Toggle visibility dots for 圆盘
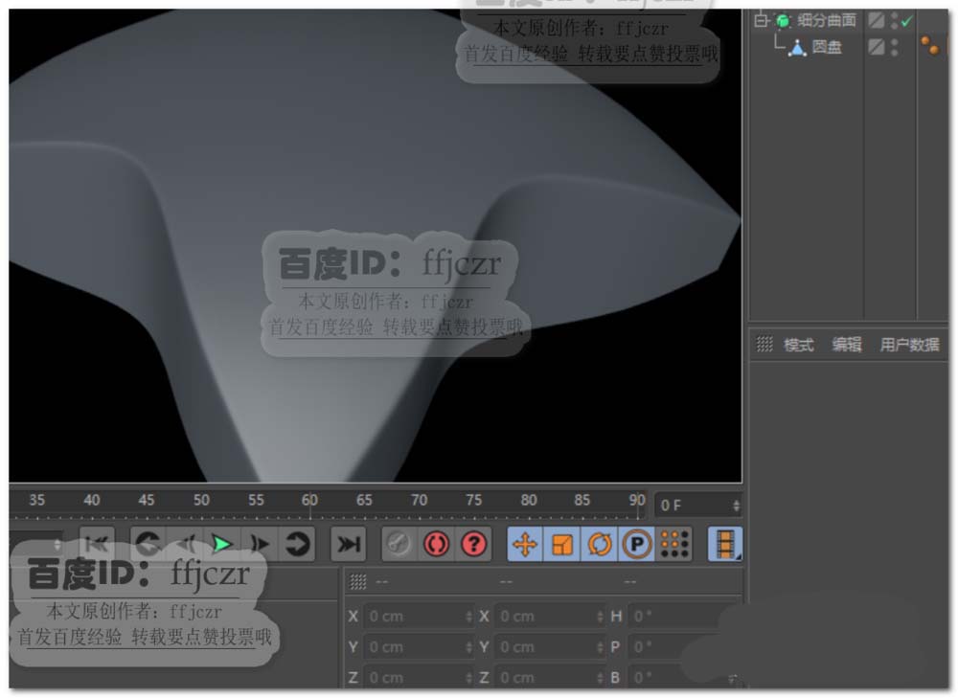Viewport: 958px width, 698px height. (895, 47)
